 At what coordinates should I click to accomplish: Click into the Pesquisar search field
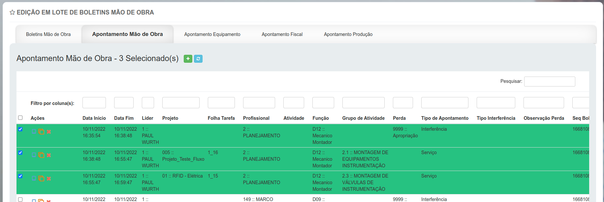pyautogui.click(x=549, y=82)
